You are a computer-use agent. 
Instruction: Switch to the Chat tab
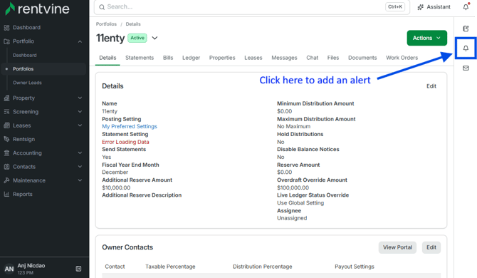pyautogui.click(x=312, y=58)
